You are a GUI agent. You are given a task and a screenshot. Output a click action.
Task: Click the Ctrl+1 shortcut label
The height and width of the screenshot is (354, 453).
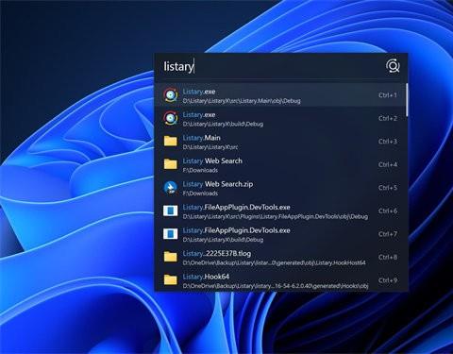pos(388,95)
